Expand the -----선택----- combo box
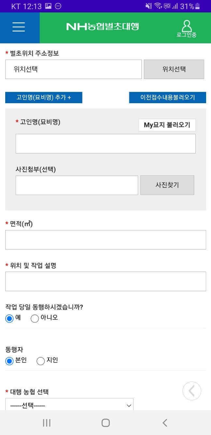The width and height of the screenshot is (211, 435). tap(69, 405)
